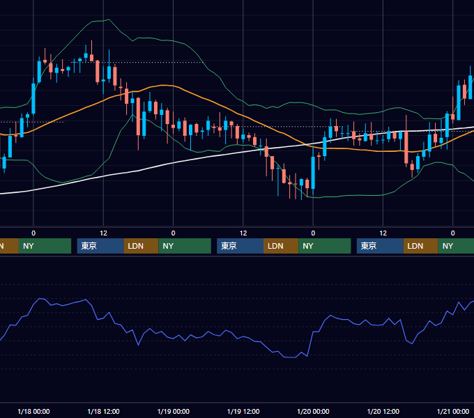Screen dimensions: 474x418
Task: Click the tall blue candle at 1/20 00:00
Action: [x=313, y=173]
